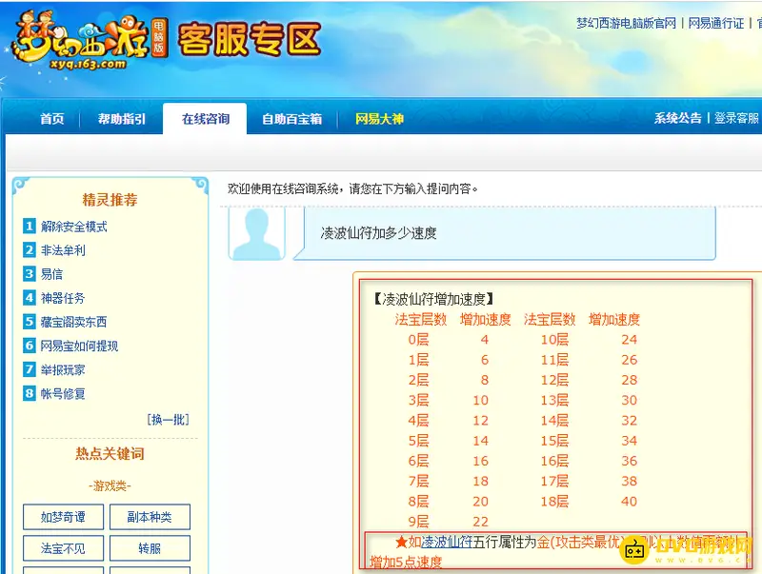Open the 神器任务 recommendation
Viewport: 762px width, 574px height.
click(63, 298)
